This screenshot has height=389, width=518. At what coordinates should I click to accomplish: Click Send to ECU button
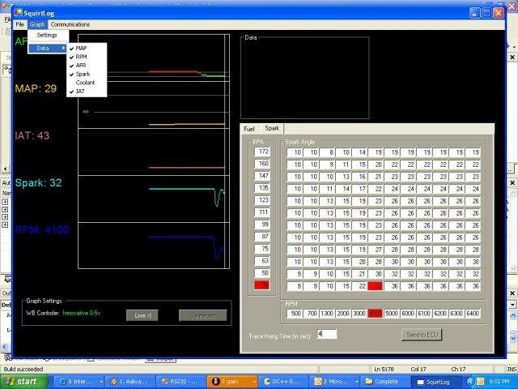(422, 335)
